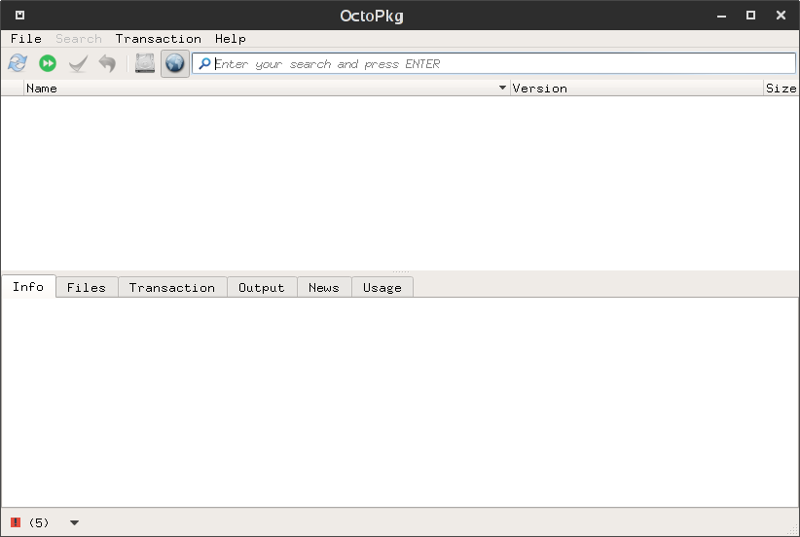The image size is (800, 537).
Task: Switch to the Output tab
Action: (x=261, y=288)
